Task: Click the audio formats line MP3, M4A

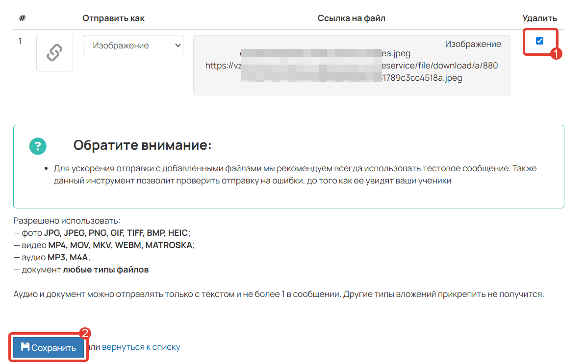Action: tap(52, 257)
